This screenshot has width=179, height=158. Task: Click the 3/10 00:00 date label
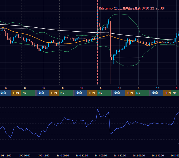click(63, 155)
